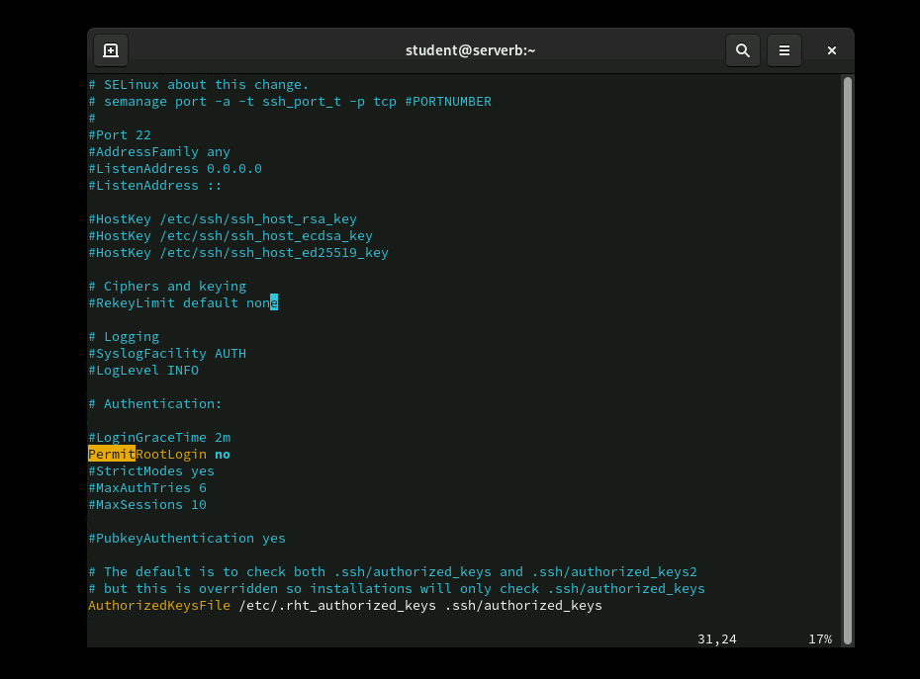Click the #Port 22 line
Screen dimensions: 920x679
pyautogui.click(x=120, y=135)
